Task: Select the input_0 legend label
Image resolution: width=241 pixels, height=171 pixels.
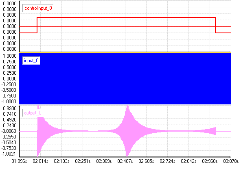Action: click(31, 61)
